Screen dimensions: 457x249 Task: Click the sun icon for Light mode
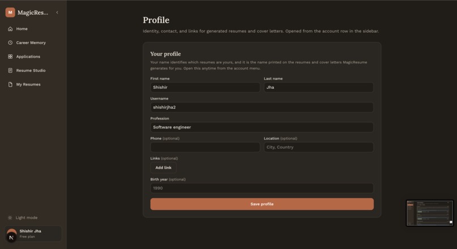[10, 217]
